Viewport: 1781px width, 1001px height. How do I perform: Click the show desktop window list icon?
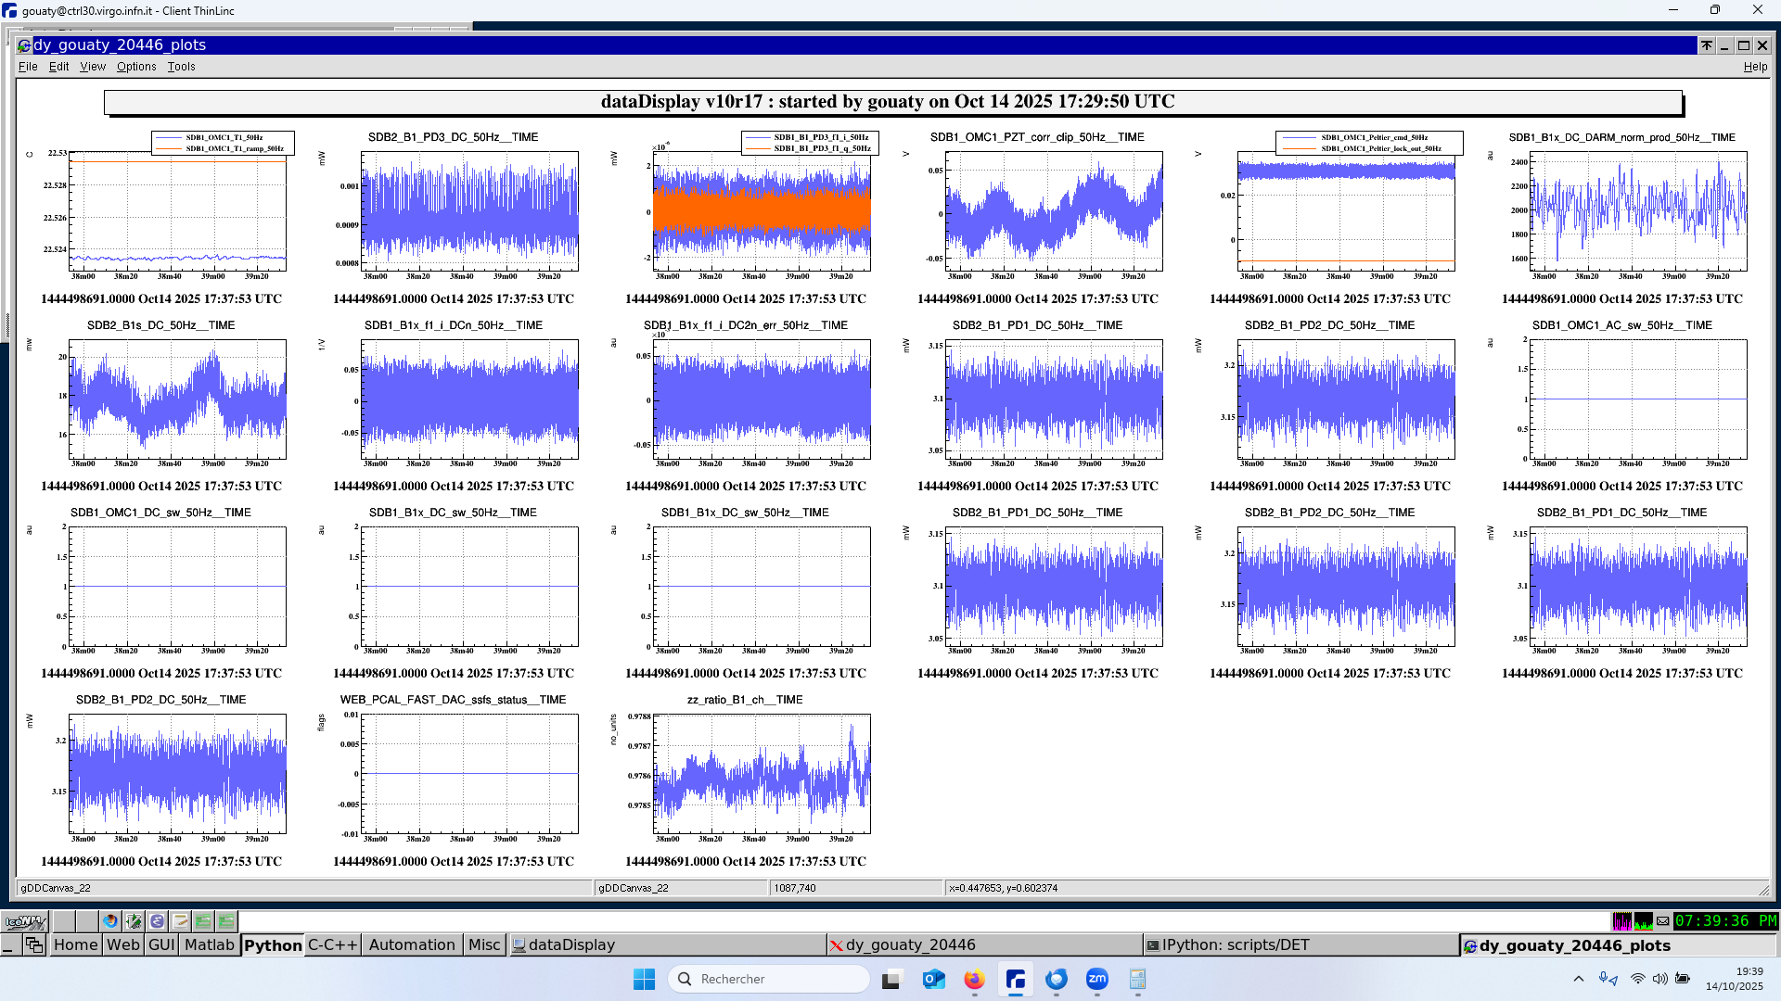click(34, 944)
